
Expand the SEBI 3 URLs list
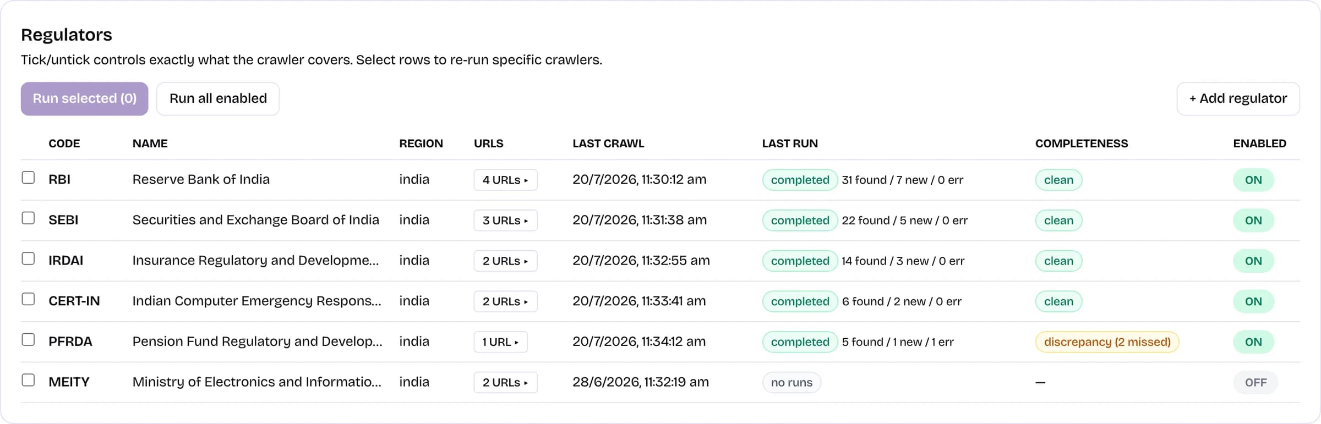505,221
